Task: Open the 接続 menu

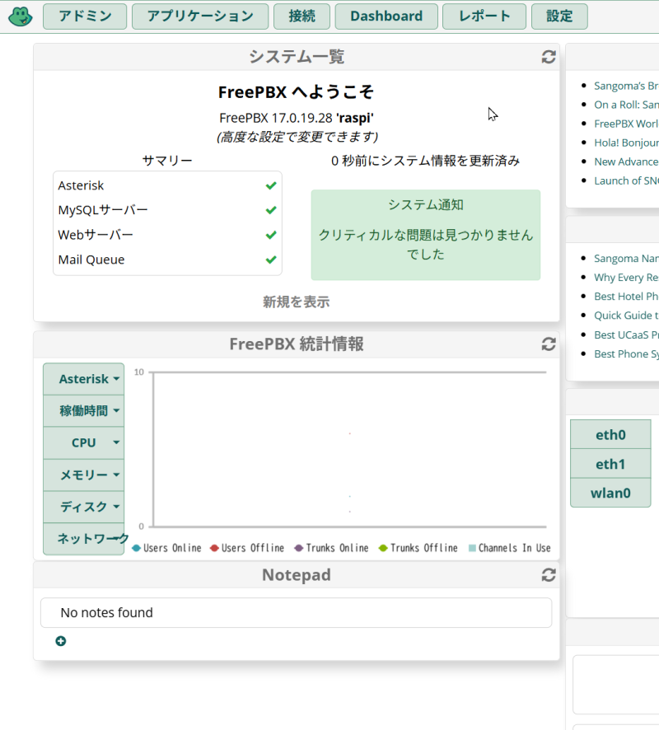Action: coord(301,16)
